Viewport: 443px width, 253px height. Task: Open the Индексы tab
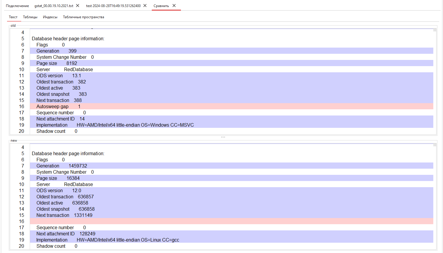(x=50, y=17)
